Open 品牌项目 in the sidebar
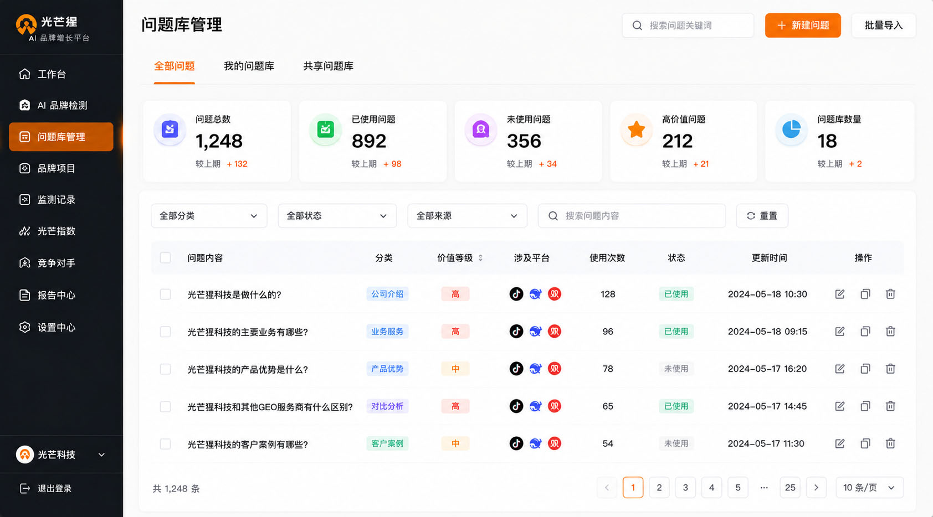933x517 pixels. (x=61, y=168)
